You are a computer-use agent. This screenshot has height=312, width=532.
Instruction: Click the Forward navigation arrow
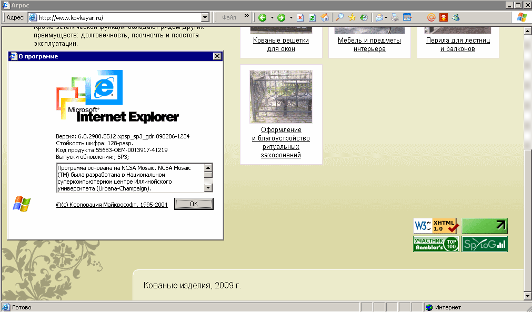coord(281,17)
